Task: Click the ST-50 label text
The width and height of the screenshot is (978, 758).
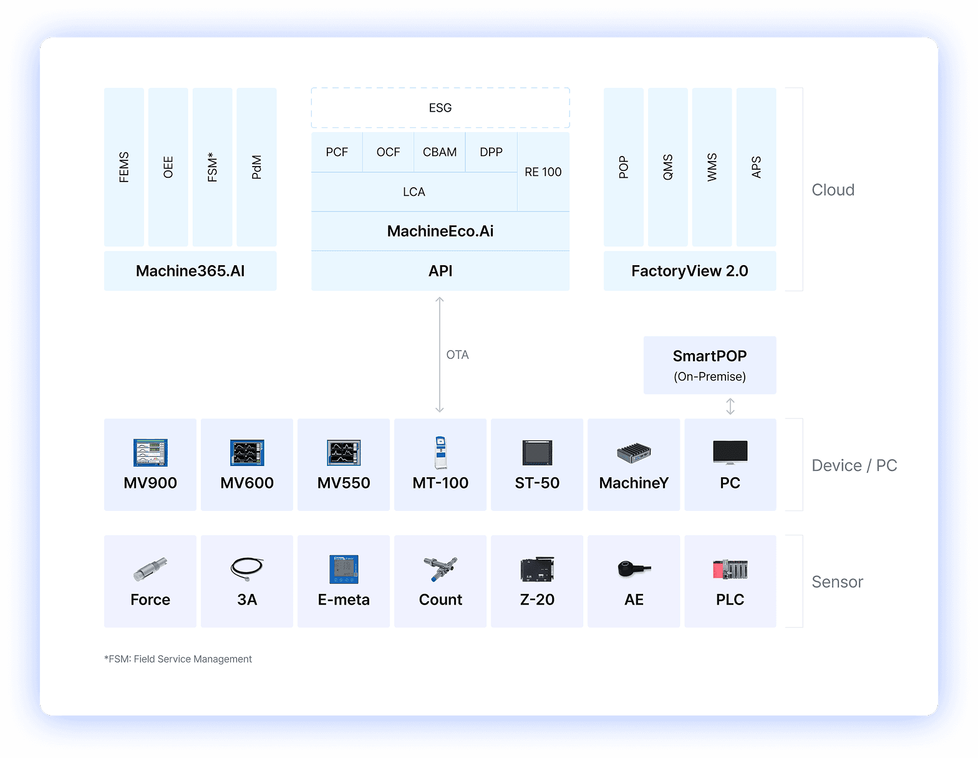Action: click(537, 483)
